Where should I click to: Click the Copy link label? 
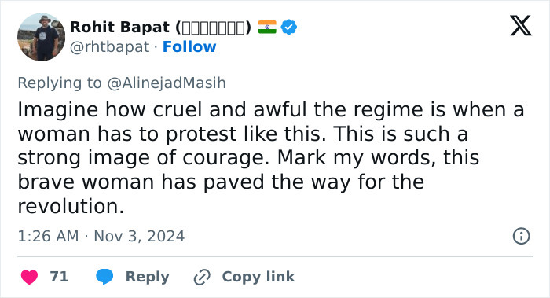pos(258,277)
